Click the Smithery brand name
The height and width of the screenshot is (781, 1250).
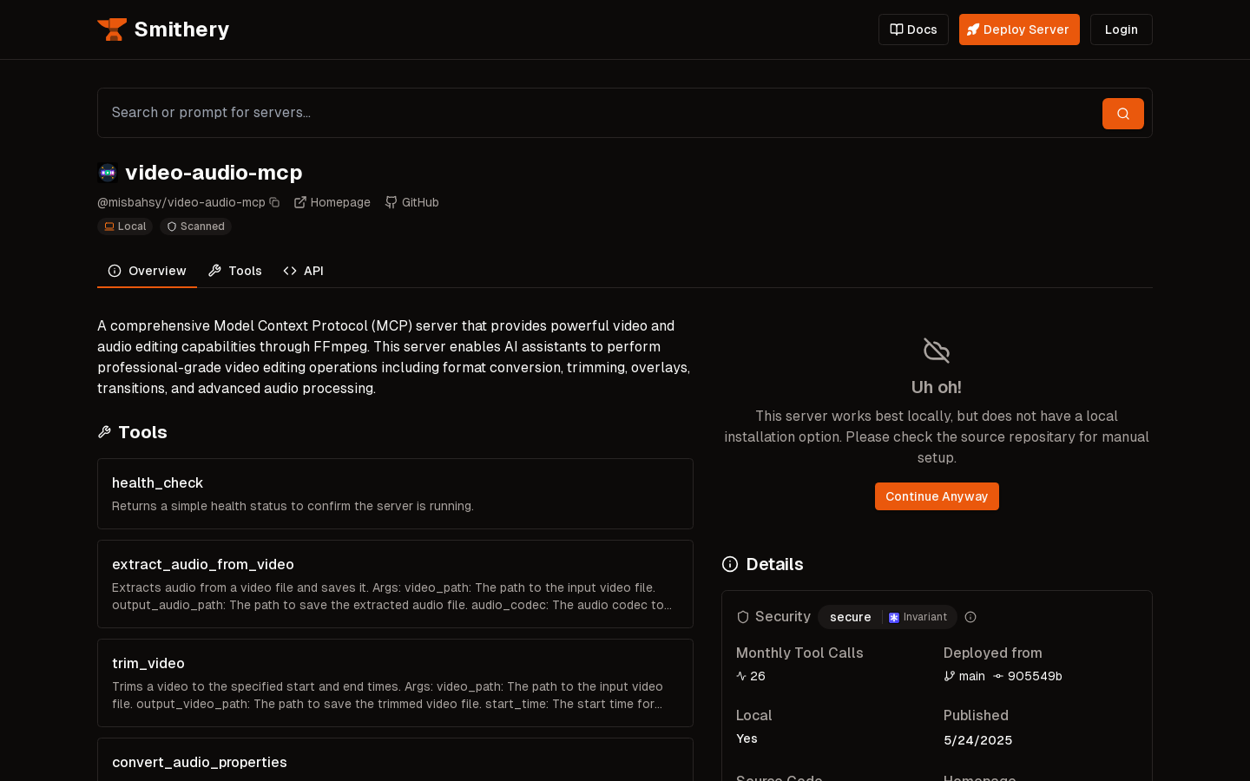[x=181, y=30]
